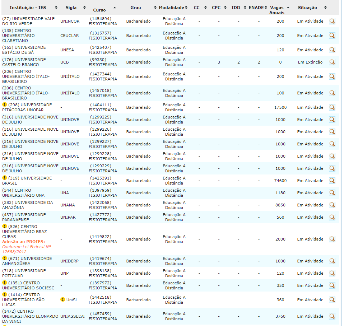The height and width of the screenshot is (326, 344).
Task: View details for UNIASSELVI course row
Action: point(332,316)
